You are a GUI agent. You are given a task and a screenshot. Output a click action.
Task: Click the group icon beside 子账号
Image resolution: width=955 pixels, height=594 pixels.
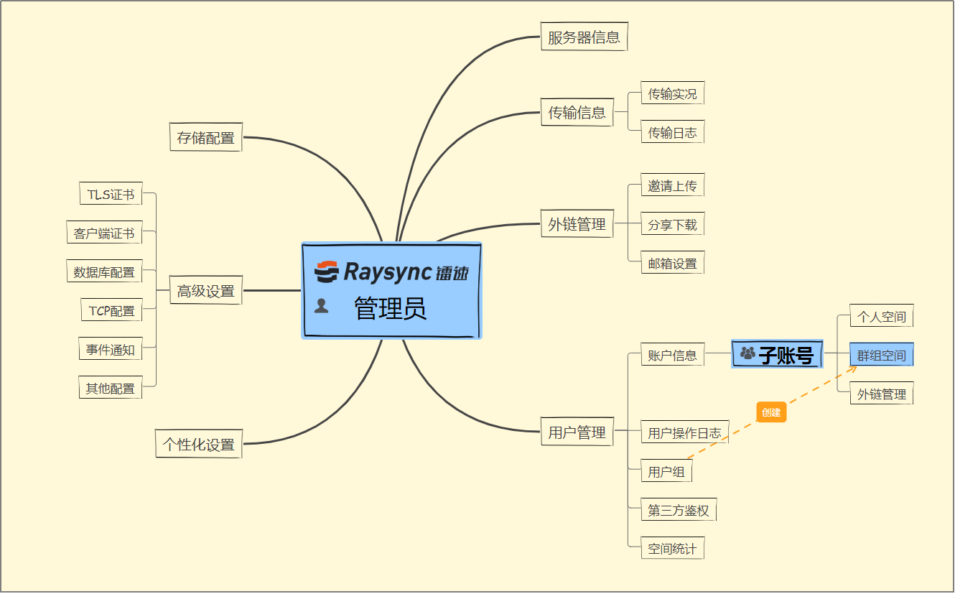pos(747,353)
